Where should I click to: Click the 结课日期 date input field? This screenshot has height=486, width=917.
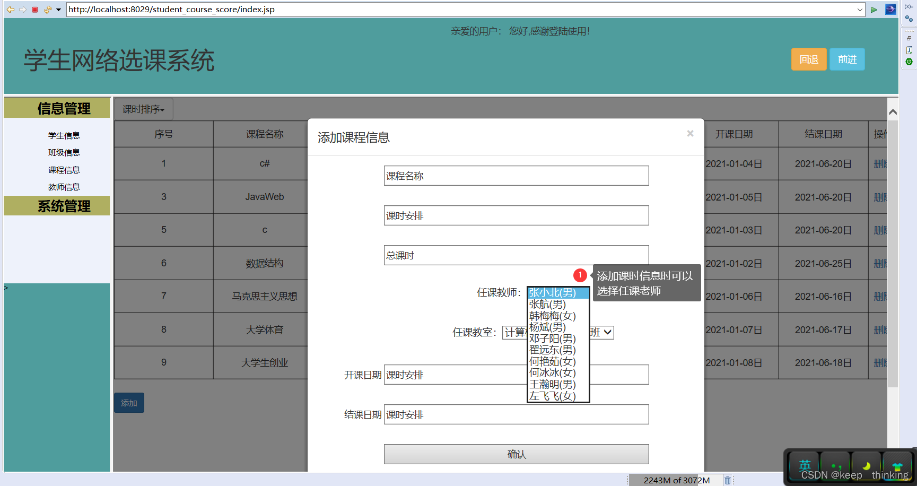click(516, 414)
